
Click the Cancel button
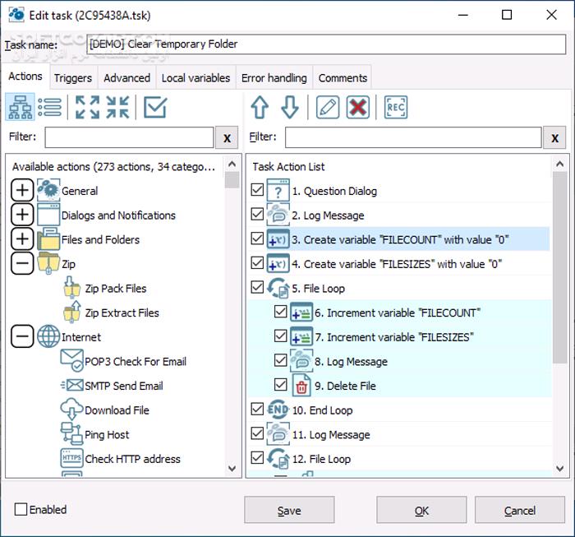(x=520, y=510)
